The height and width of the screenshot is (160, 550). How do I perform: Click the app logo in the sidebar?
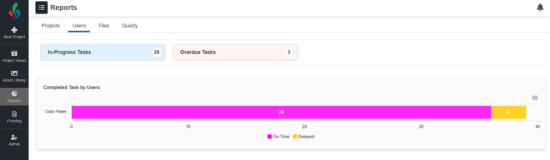pos(14,11)
